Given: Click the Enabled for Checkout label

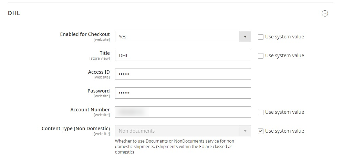Looking at the screenshot, I should (85, 34).
